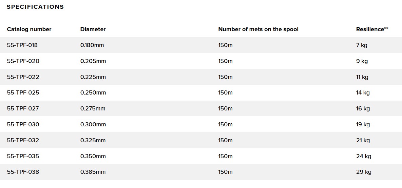Screen dimensions: 402x188
Task: Click catalog number 55-TPF-025
Action: click(23, 92)
